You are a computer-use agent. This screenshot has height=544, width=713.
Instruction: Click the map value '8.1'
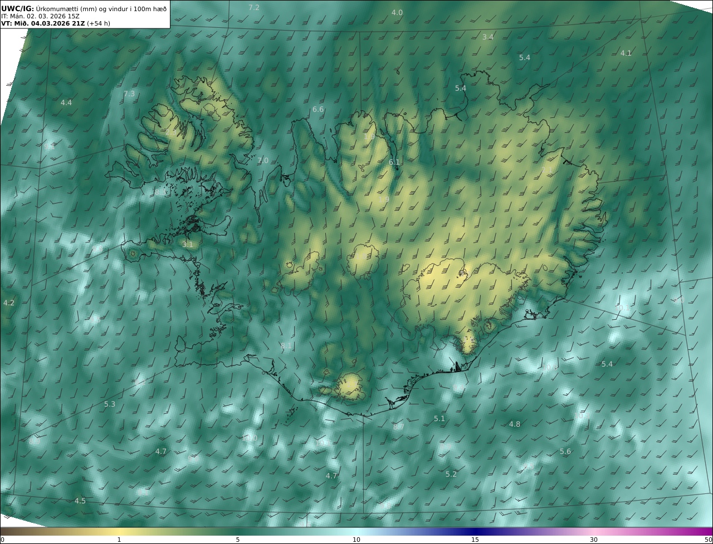pos(286,345)
